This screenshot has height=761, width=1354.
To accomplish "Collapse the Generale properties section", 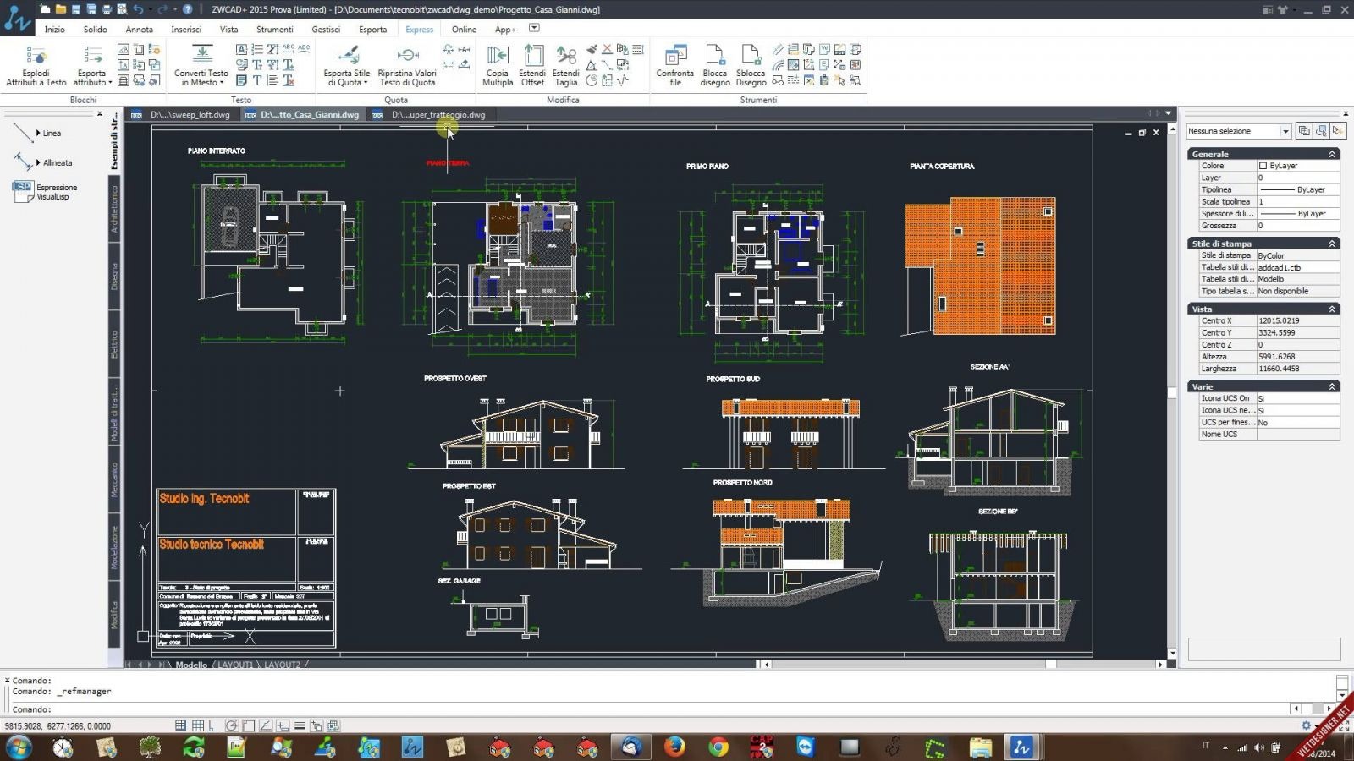I will coord(1332,154).
